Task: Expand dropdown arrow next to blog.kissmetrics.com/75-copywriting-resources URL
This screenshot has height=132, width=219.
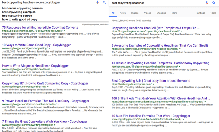Action: [64, 31]
